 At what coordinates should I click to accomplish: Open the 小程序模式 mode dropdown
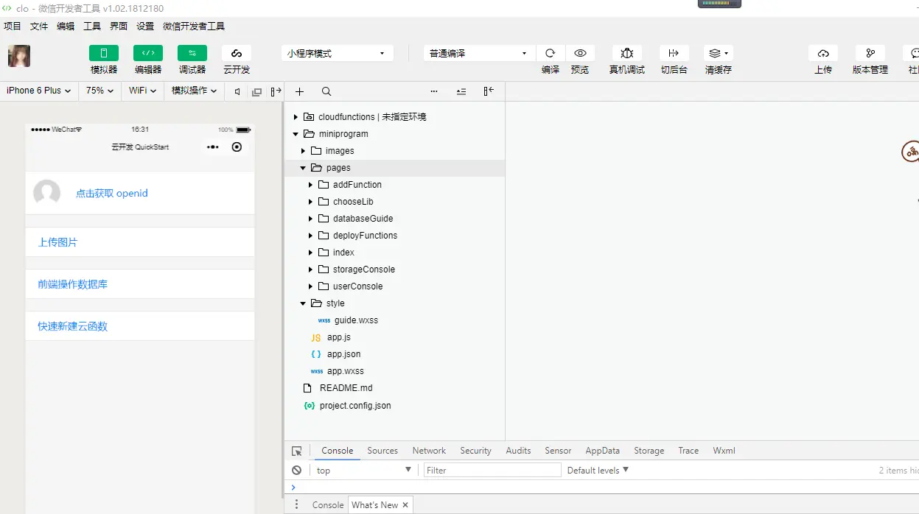click(337, 53)
